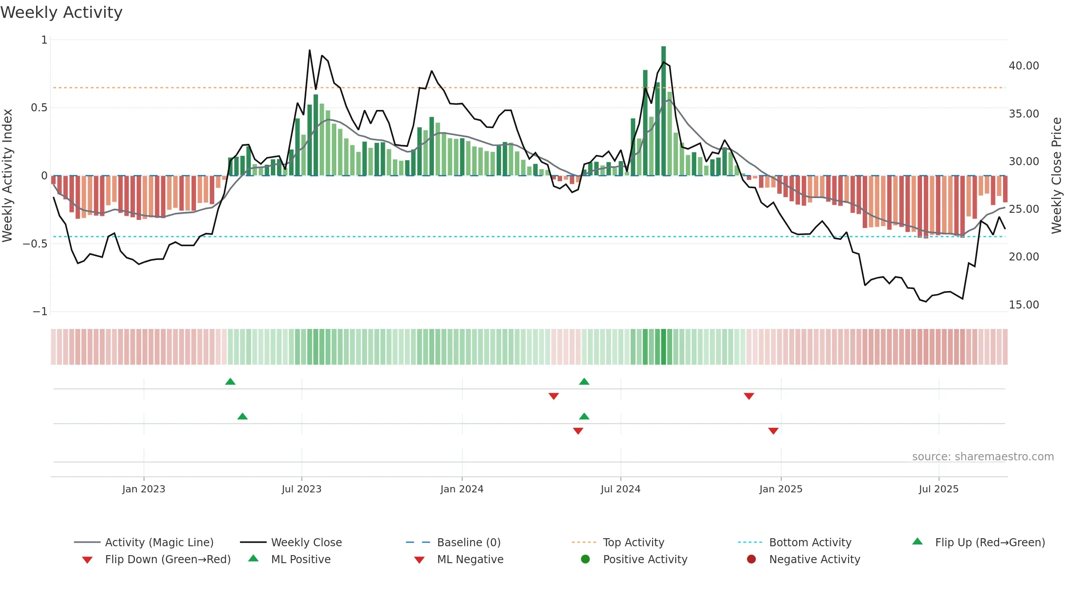This screenshot has width=1069, height=601.
Task: Click the "0.5" activity index tick label
Action: [x=39, y=108]
